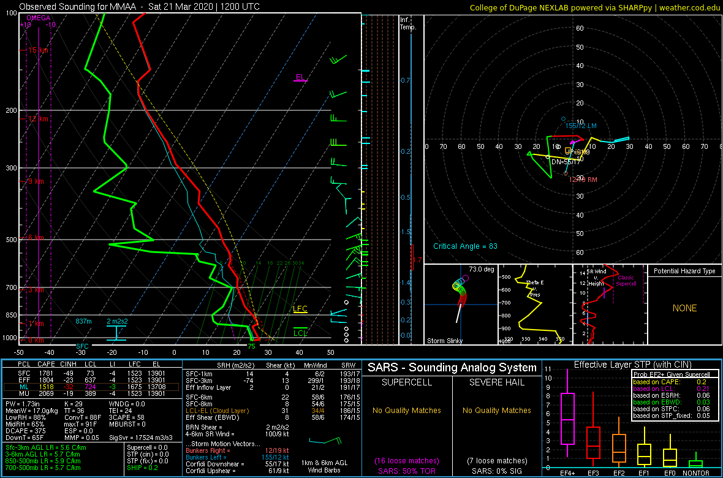Click the EF3 axis label
723x478 pixels.
(x=592, y=472)
